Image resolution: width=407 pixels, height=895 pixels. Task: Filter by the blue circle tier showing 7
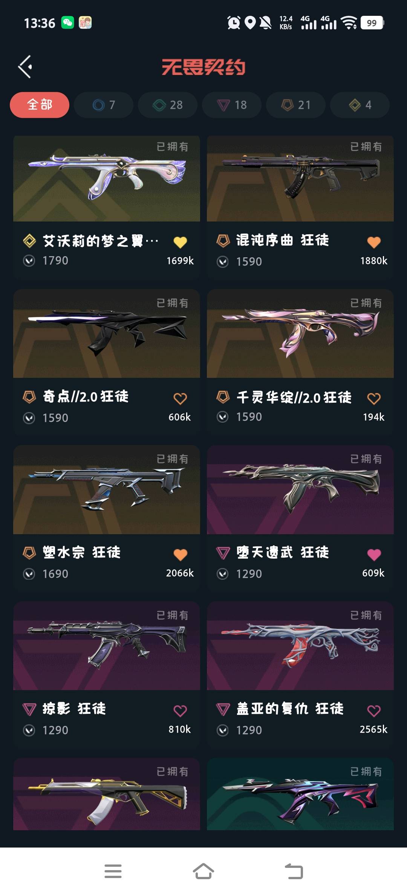point(104,105)
